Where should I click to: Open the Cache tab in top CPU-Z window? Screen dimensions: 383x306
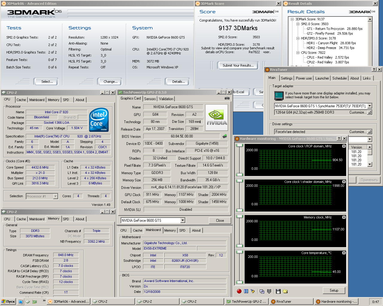(21, 100)
